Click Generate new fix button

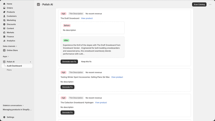69,62
